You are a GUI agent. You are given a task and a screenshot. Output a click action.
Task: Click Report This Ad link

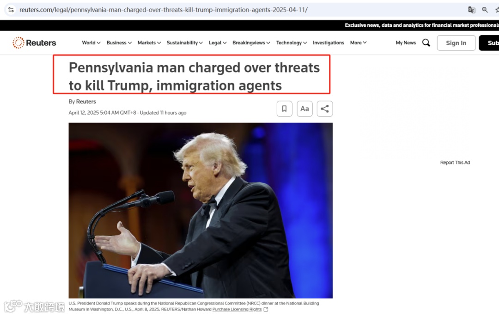[455, 163]
